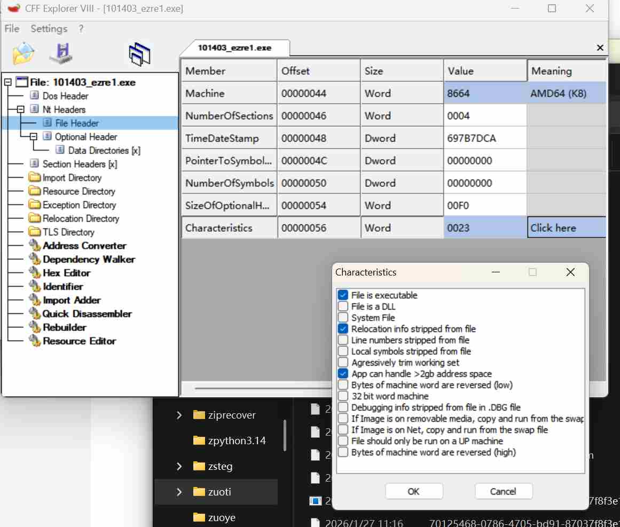Open file using the folder toolbar icon
Screen dimensions: 620x527
click(x=23, y=53)
